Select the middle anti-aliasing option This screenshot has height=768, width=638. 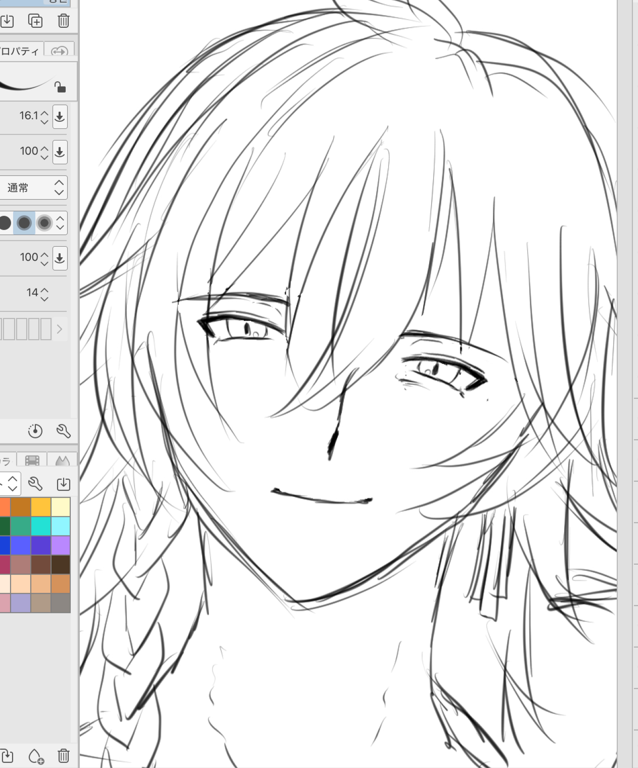(x=24, y=223)
